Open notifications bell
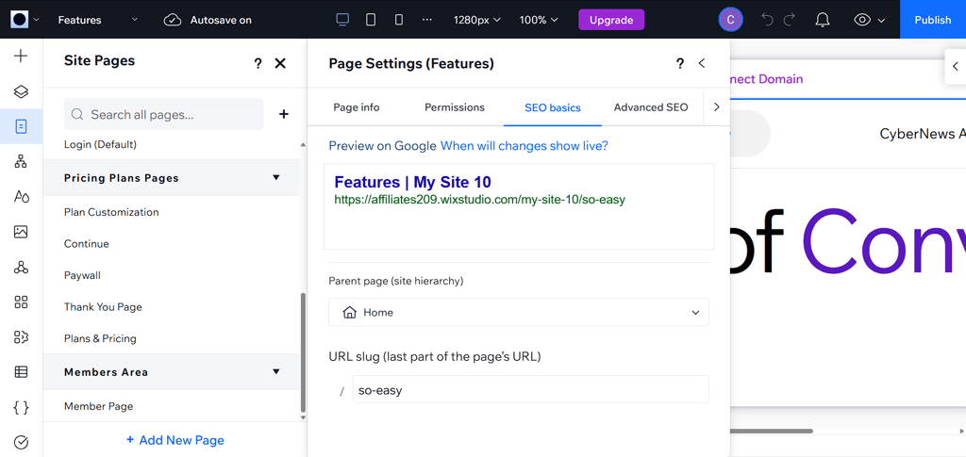This screenshot has width=966, height=457. click(823, 20)
